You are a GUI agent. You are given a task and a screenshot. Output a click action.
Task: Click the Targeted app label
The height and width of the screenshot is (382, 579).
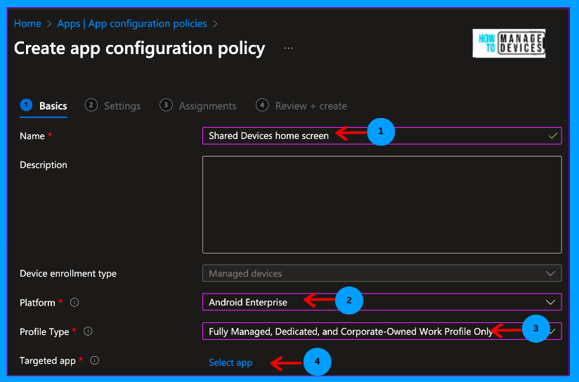click(x=48, y=361)
